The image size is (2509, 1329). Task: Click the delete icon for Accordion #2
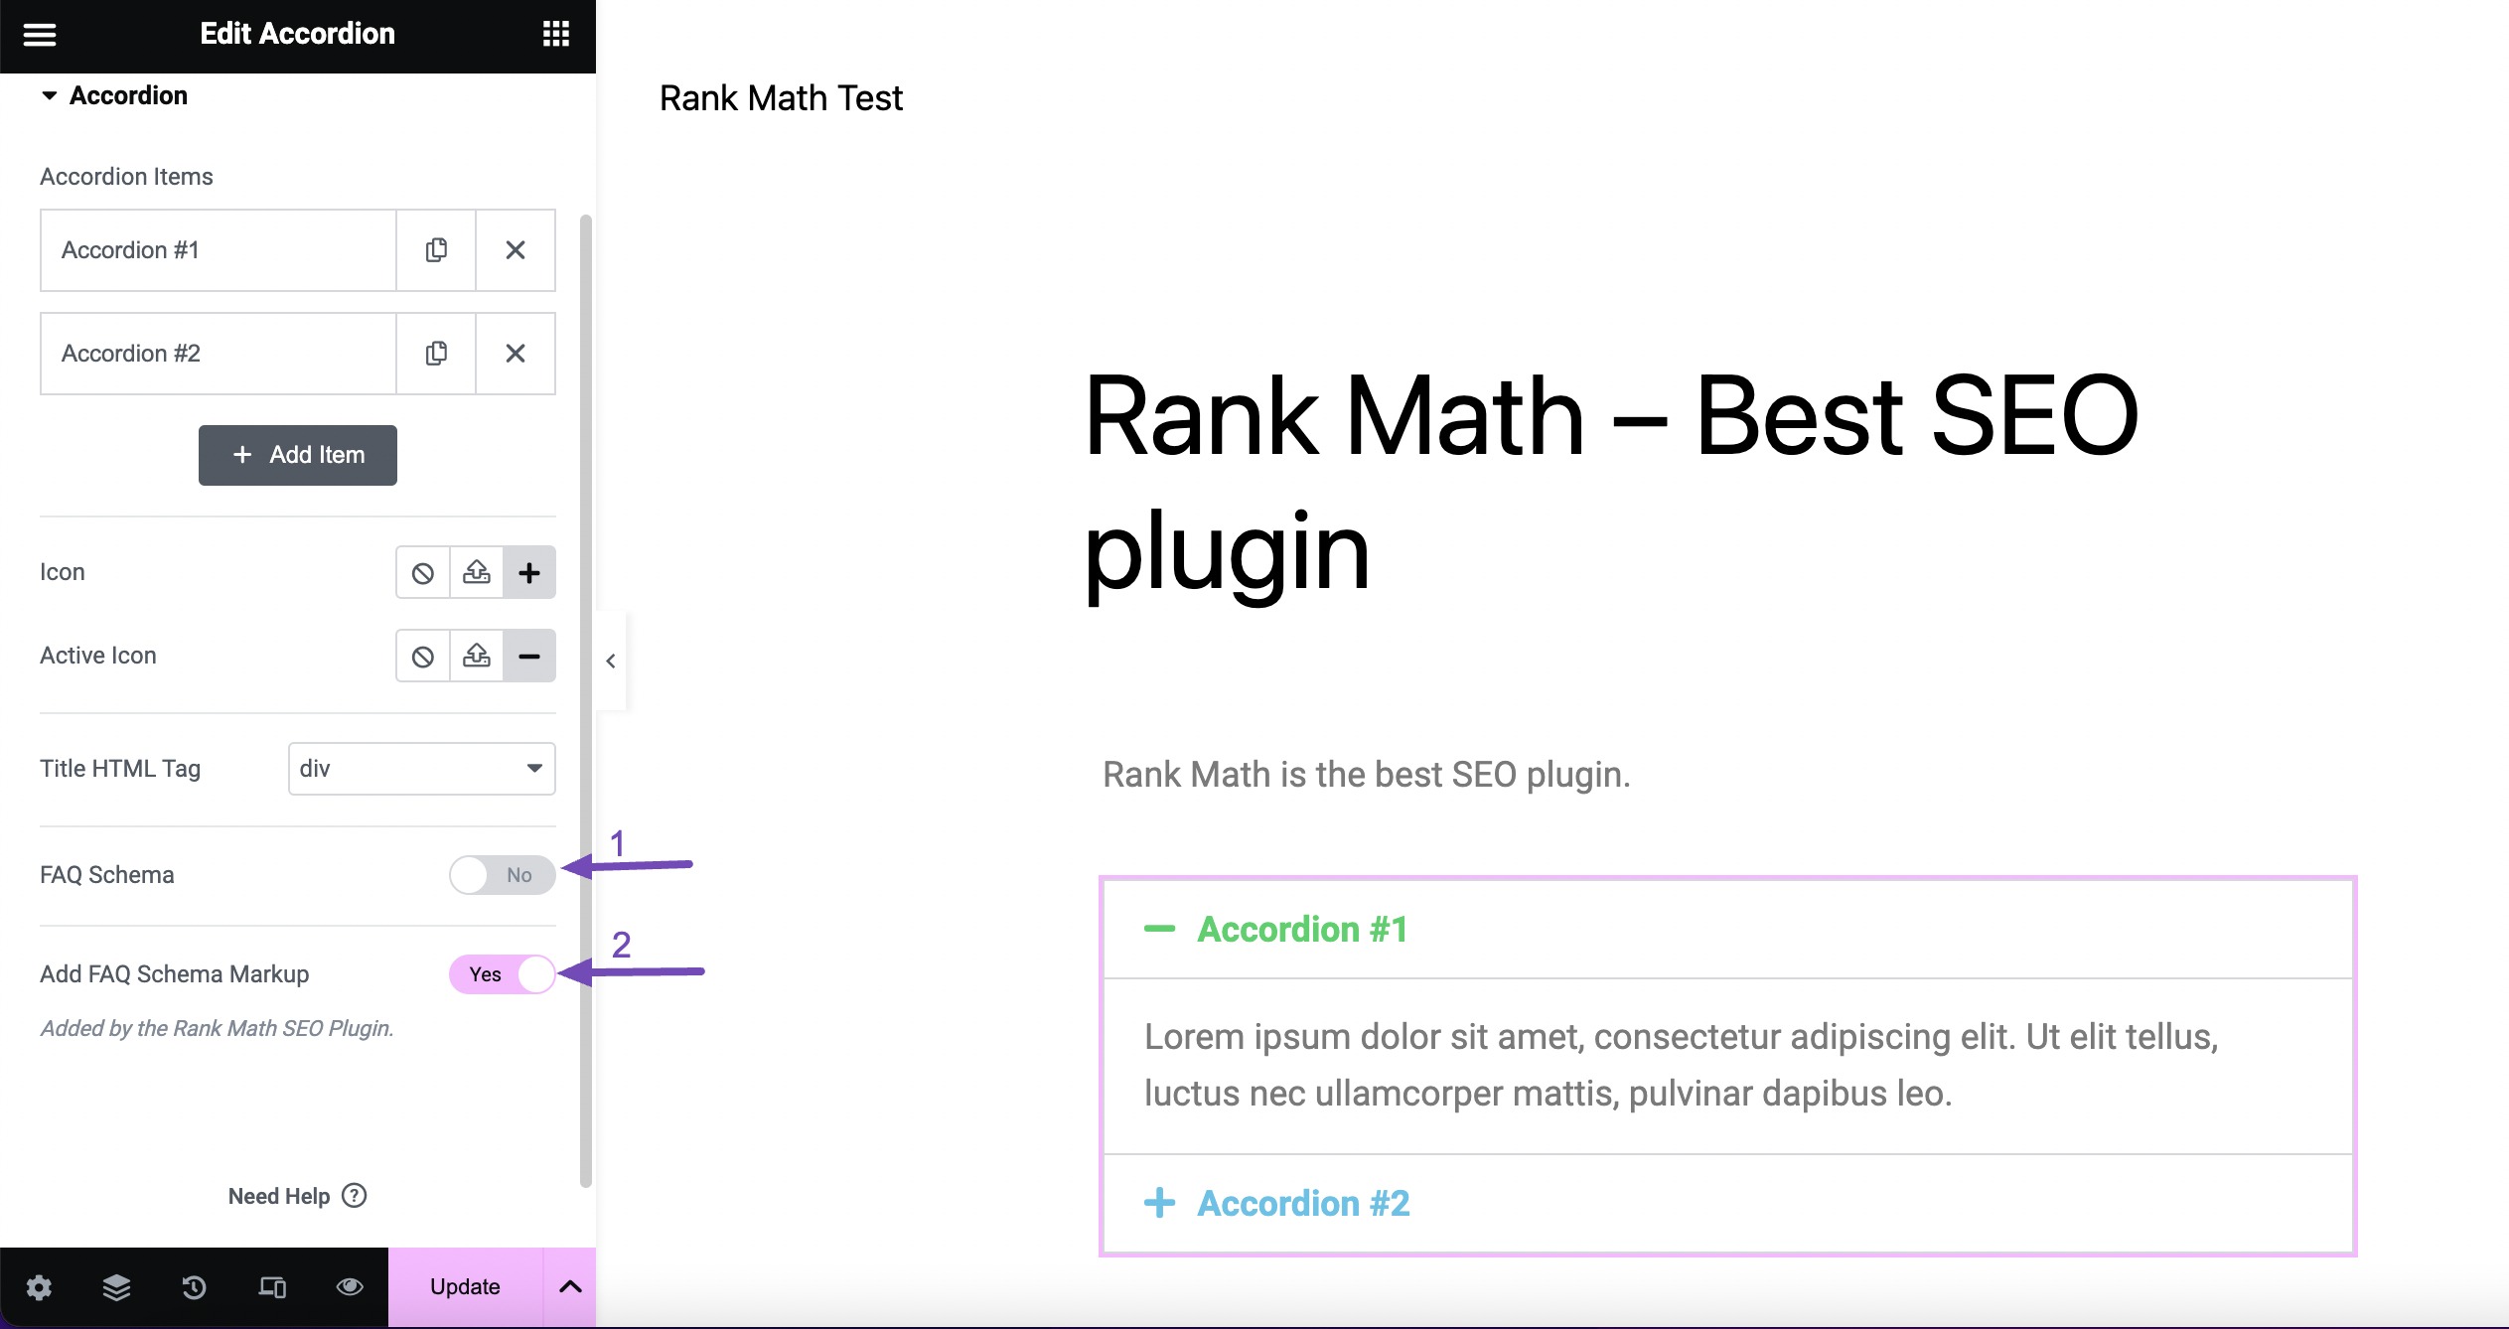[517, 352]
